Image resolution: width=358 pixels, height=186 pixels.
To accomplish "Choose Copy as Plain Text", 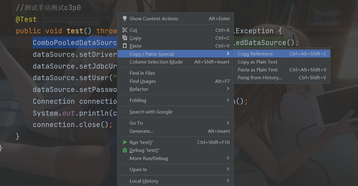I will click(x=257, y=62).
